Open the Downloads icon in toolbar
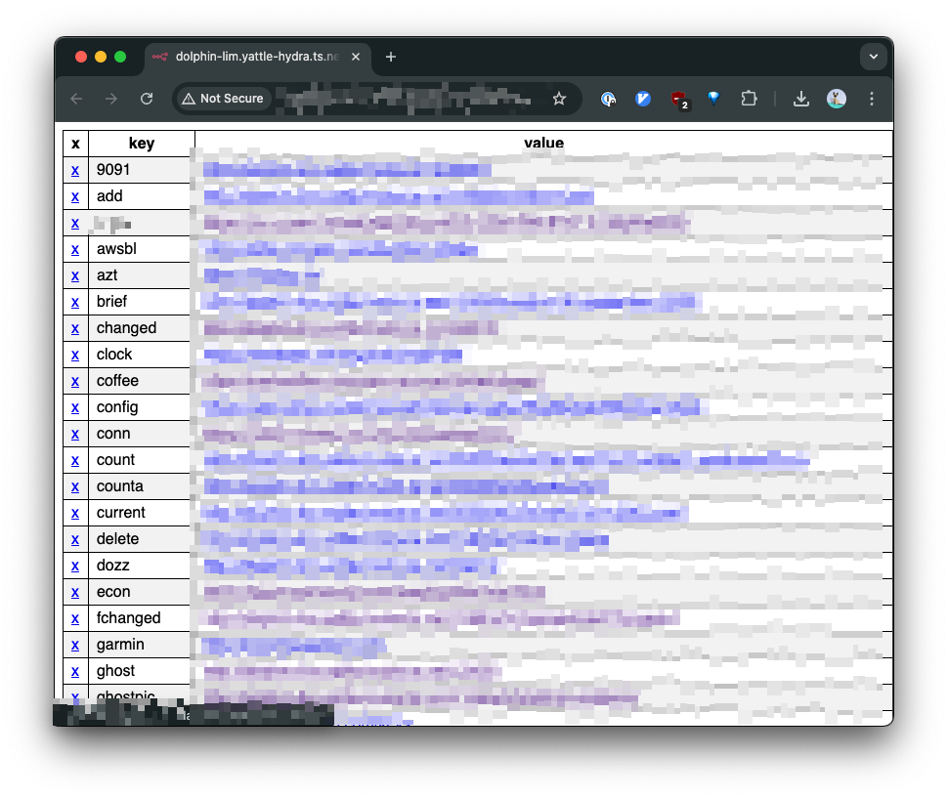 click(800, 99)
